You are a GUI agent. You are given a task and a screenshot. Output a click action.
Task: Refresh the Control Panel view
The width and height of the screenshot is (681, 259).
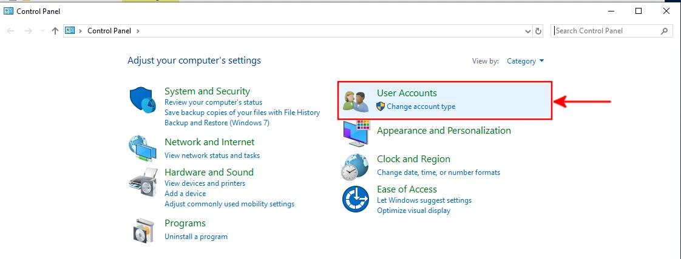(538, 31)
